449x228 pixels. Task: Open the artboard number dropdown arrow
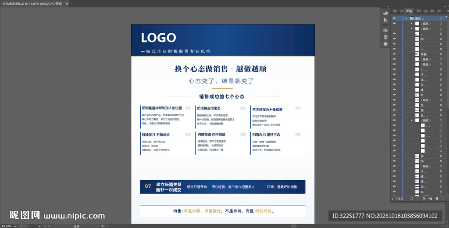click(x=39, y=226)
